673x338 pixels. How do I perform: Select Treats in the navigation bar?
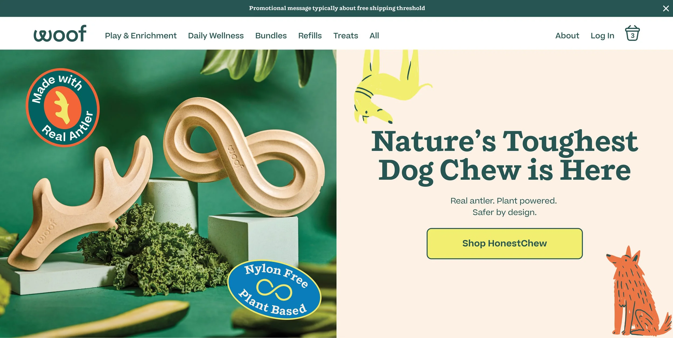(x=346, y=36)
